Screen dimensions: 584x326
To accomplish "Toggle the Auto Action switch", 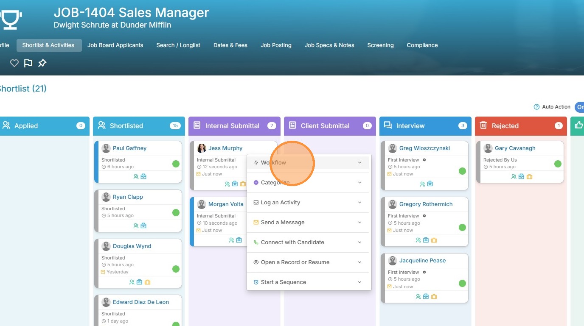I will tap(579, 107).
